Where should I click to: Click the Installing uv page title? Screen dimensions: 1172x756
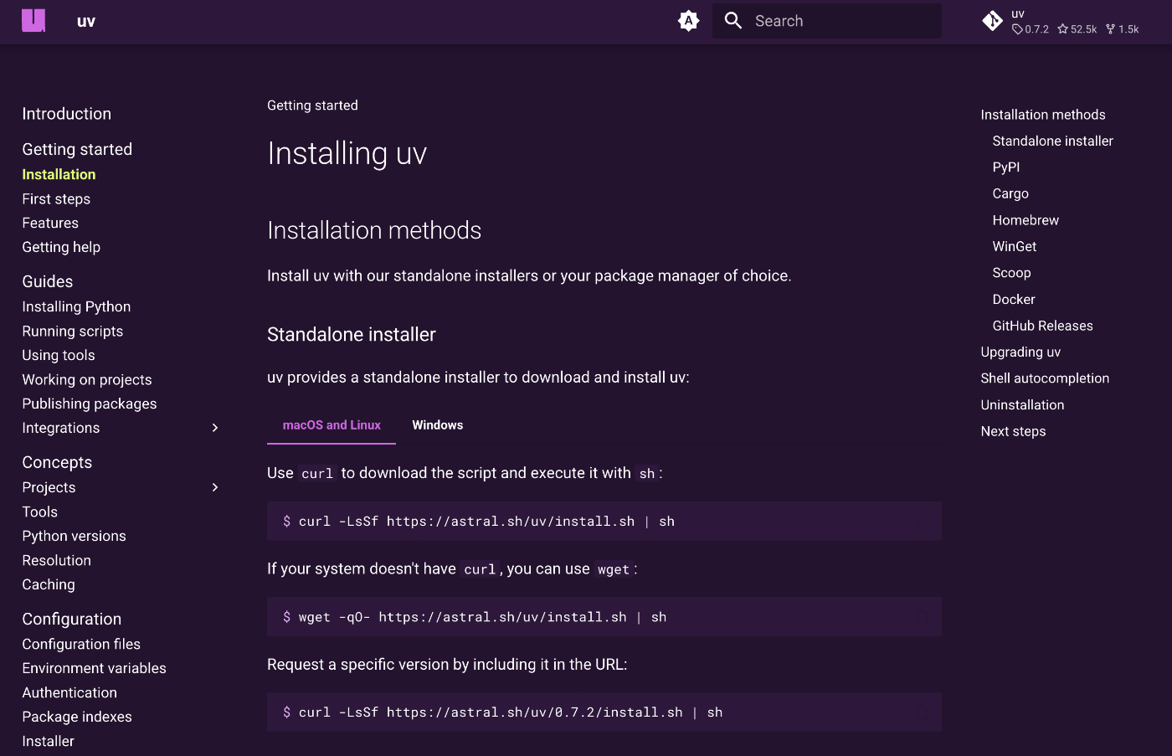[347, 154]
